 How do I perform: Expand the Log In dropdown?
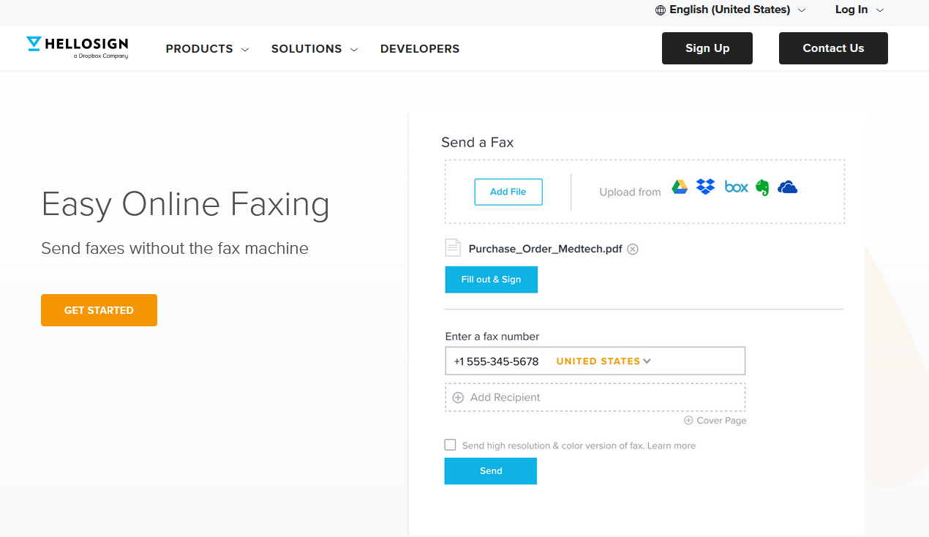pos(858,10)
